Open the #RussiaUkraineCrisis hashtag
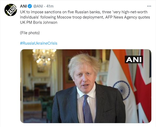 (x=38, y=43)
